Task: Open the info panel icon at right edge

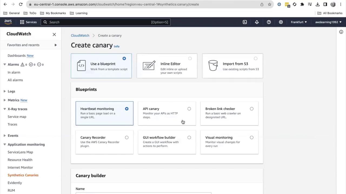Action: click(x=341, y=32)
